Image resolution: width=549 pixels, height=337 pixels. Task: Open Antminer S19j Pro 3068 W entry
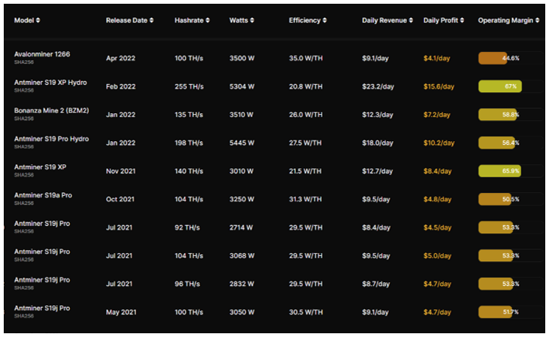click(x=42, y=252)
